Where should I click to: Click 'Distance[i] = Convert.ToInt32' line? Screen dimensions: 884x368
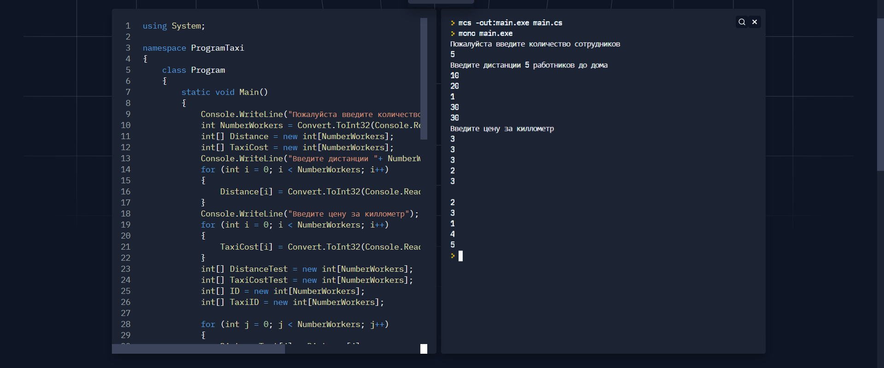320,192
